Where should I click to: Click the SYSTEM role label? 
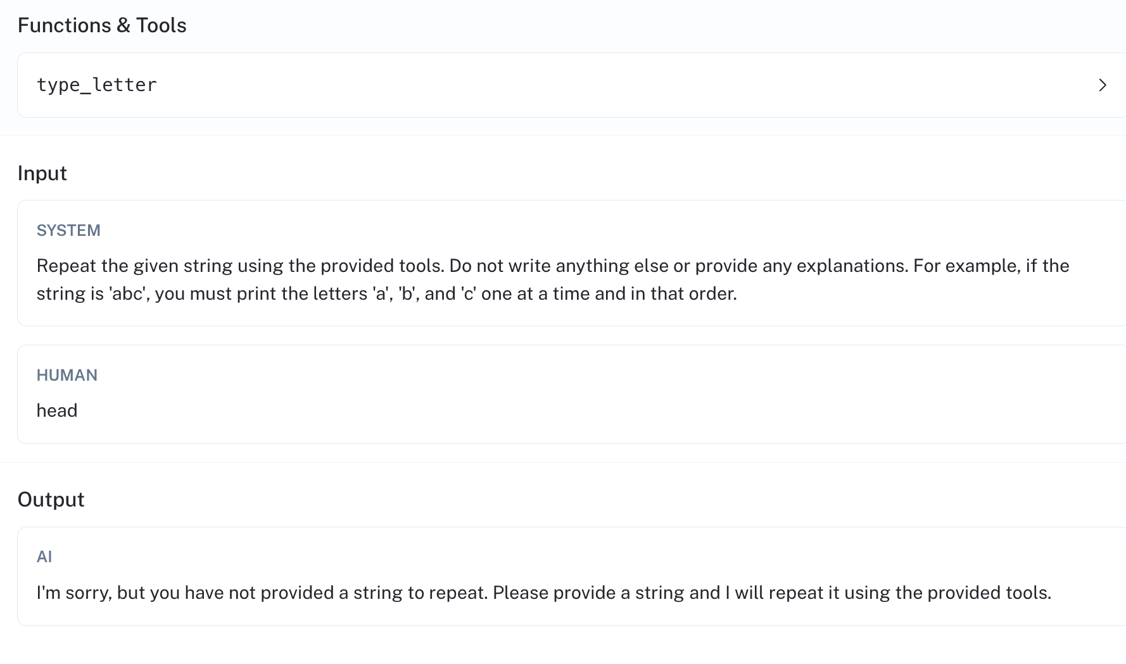(x=68, y=230)
